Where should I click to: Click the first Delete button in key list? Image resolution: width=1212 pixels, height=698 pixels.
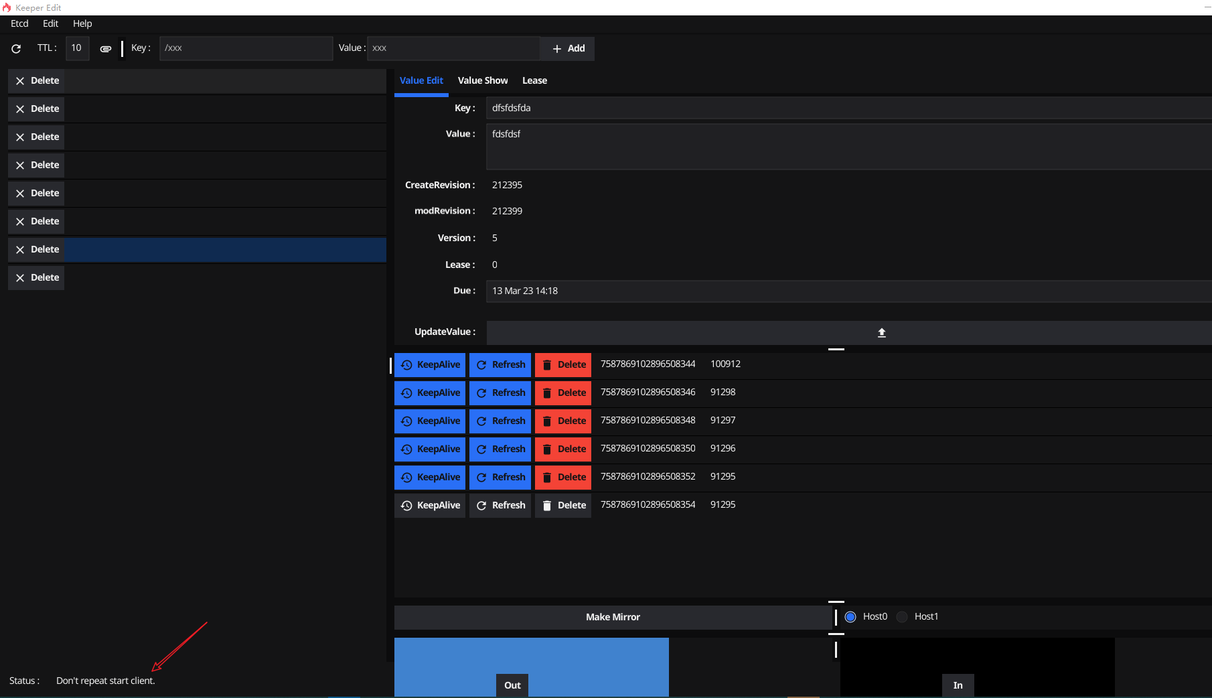(x=36, y=81)
